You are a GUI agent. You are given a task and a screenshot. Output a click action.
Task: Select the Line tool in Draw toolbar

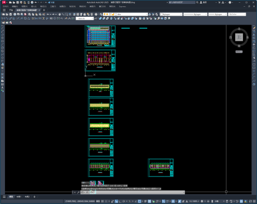coord(2,28)
